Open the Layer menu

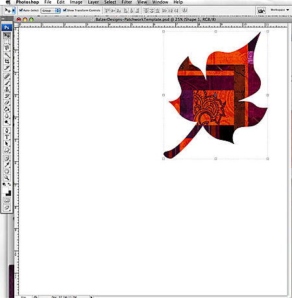point(93,2)
